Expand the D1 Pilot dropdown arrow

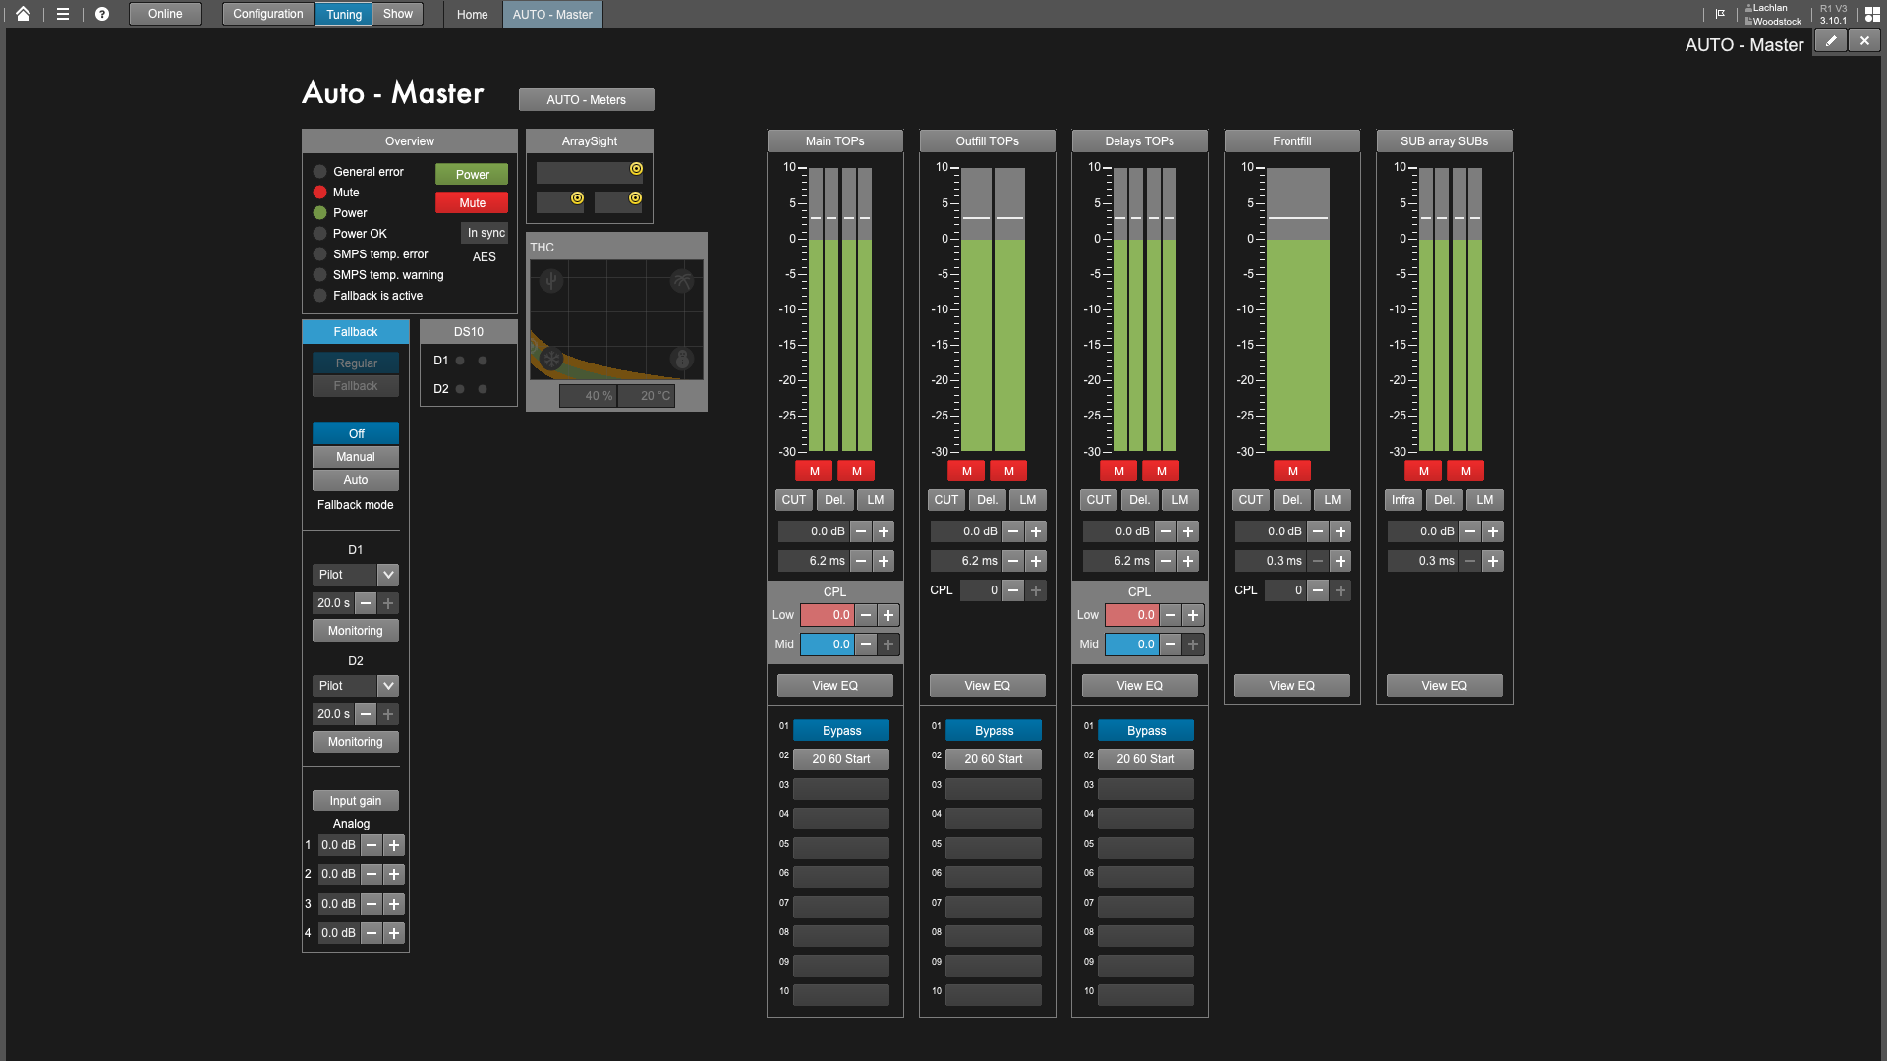[388, 575]
